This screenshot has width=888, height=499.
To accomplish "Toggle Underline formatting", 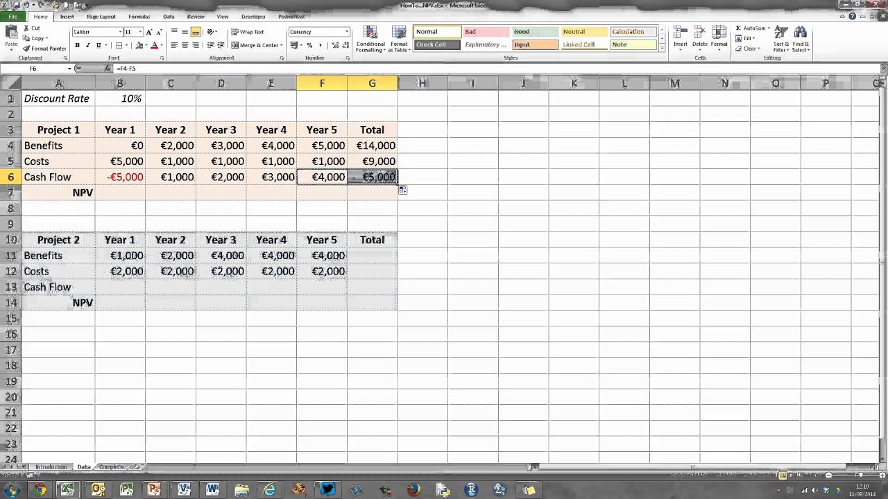I will [98, 45].
